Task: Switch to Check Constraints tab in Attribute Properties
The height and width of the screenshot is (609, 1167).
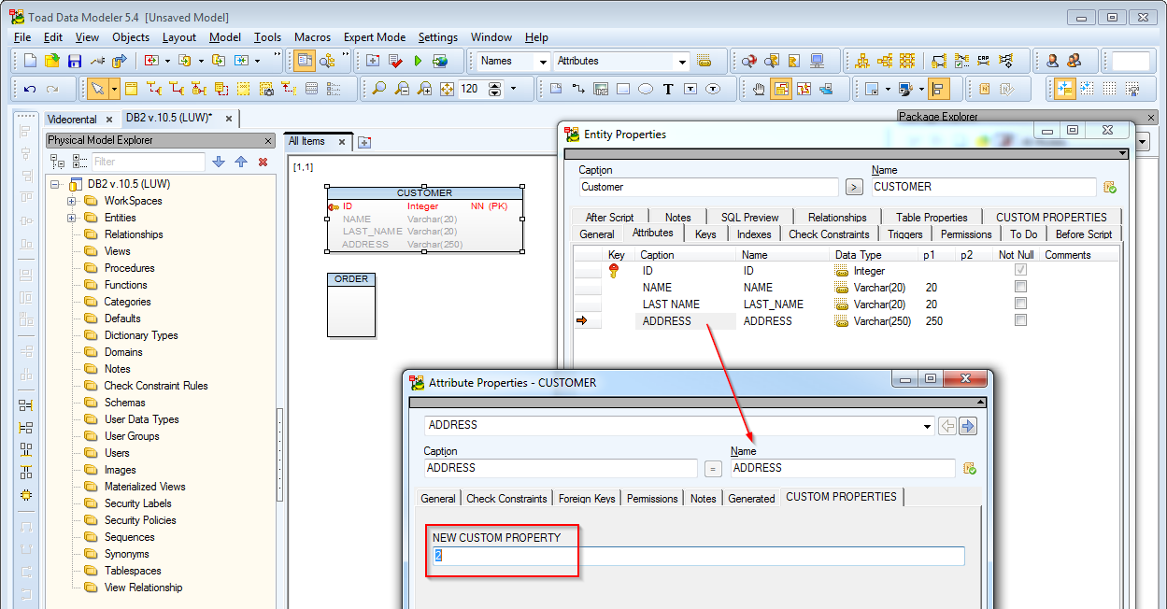Action: 506,499
